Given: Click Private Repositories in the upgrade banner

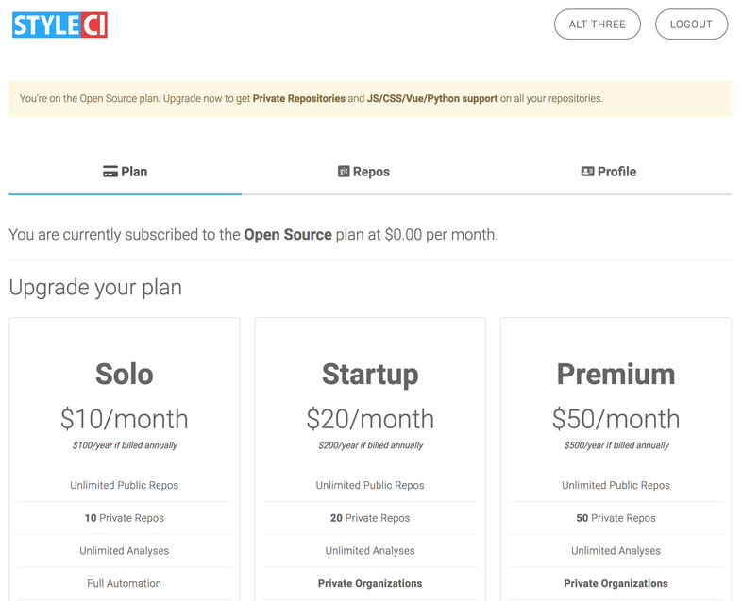Looking at the screenshot, I should pos(299,98).
